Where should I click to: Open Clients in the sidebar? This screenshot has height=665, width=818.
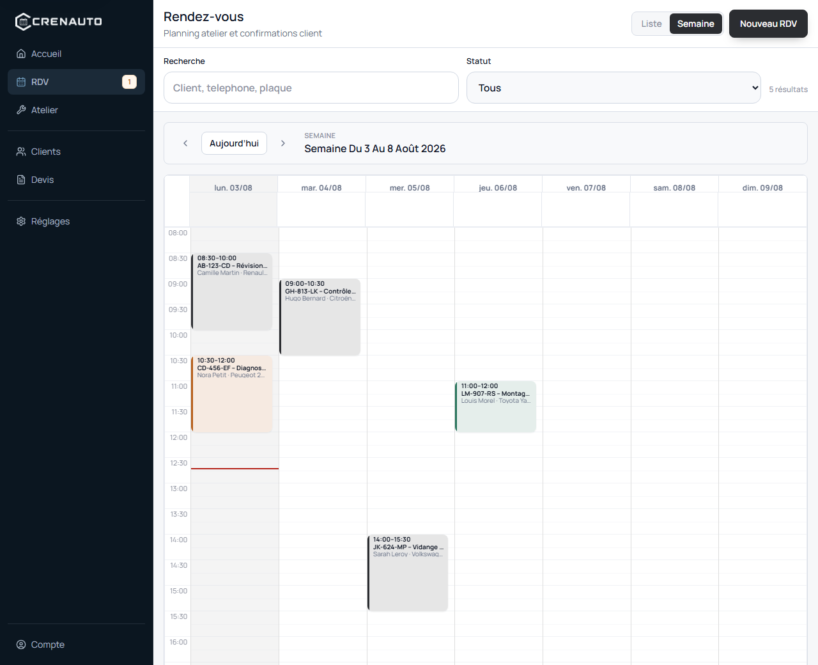pos(77,152)
